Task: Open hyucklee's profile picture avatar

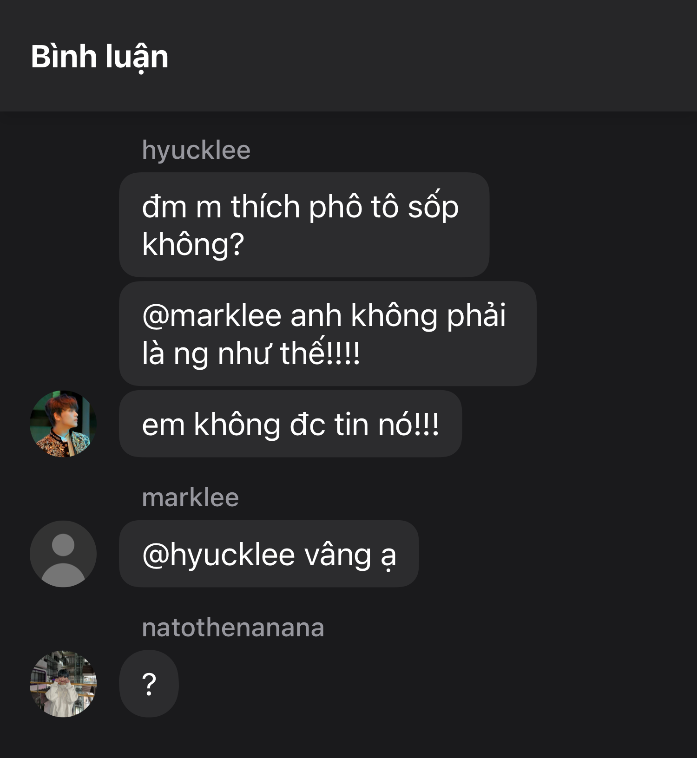Action: click(x=63, y=424)
